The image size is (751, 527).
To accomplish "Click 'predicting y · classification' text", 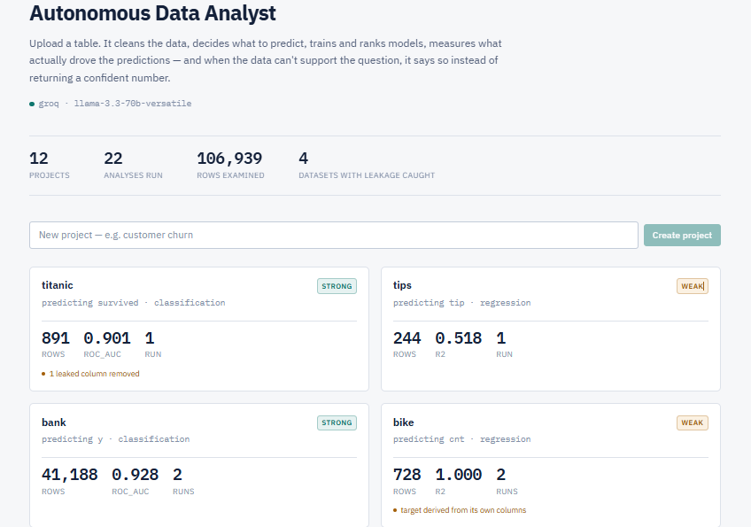I will tap(115, 439).
